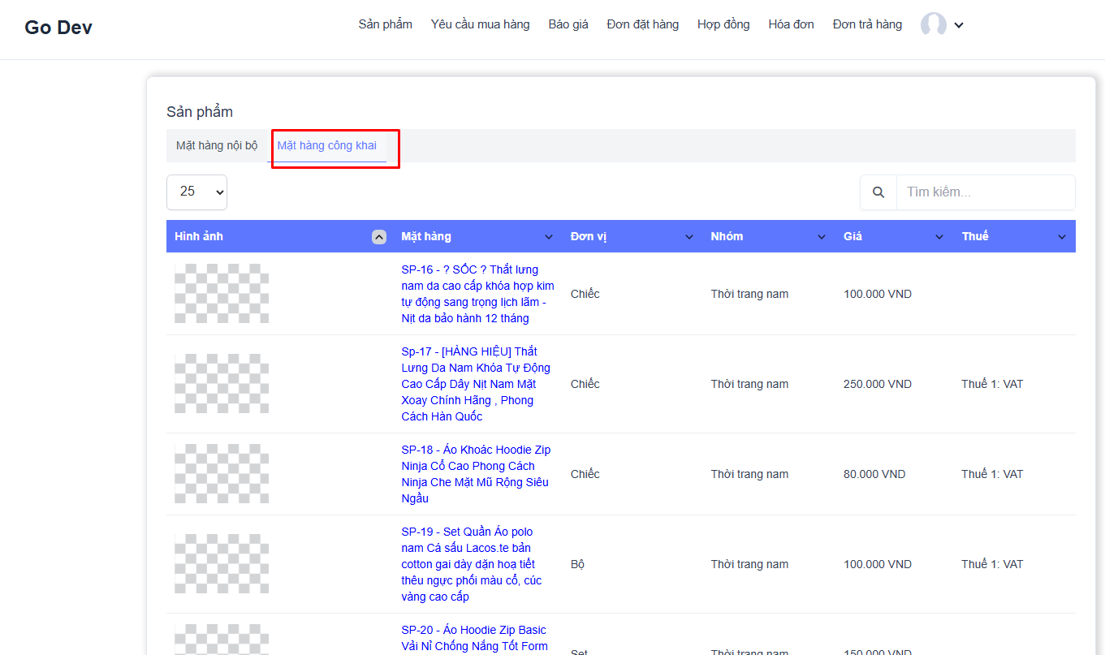
Task: Toggle sort arrow on Hình ảnh column
Action: pos(378,237)
